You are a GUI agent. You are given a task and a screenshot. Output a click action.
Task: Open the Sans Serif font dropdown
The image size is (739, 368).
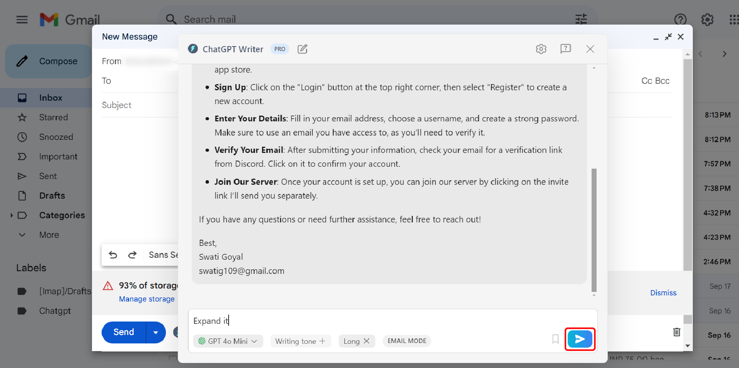pyautogui.click(x=163, y=255)
